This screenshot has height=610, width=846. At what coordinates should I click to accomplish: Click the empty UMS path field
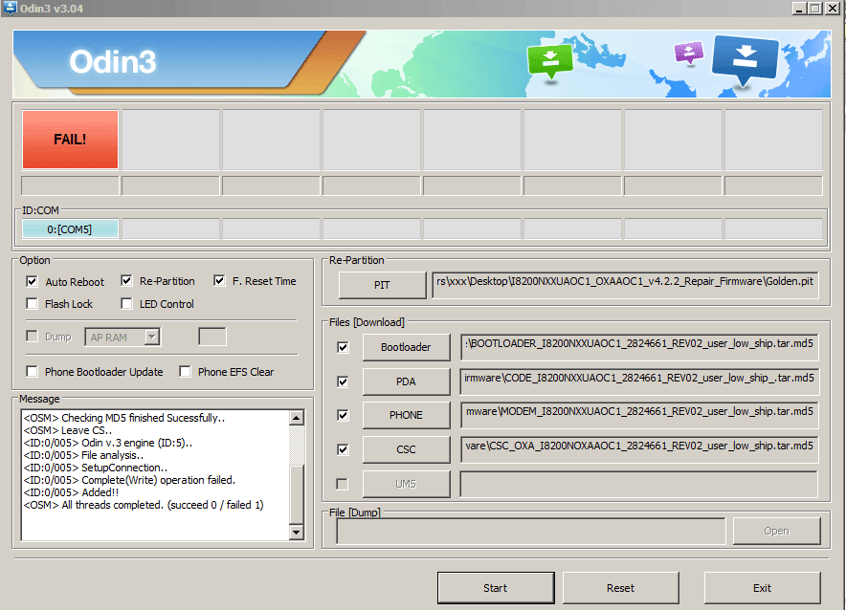pyautogui.click(x=639, y=484)
